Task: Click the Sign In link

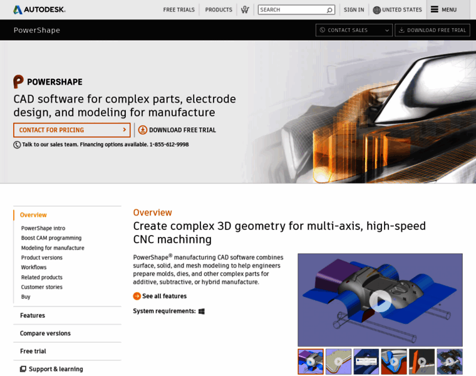Action: pos(354,10)
